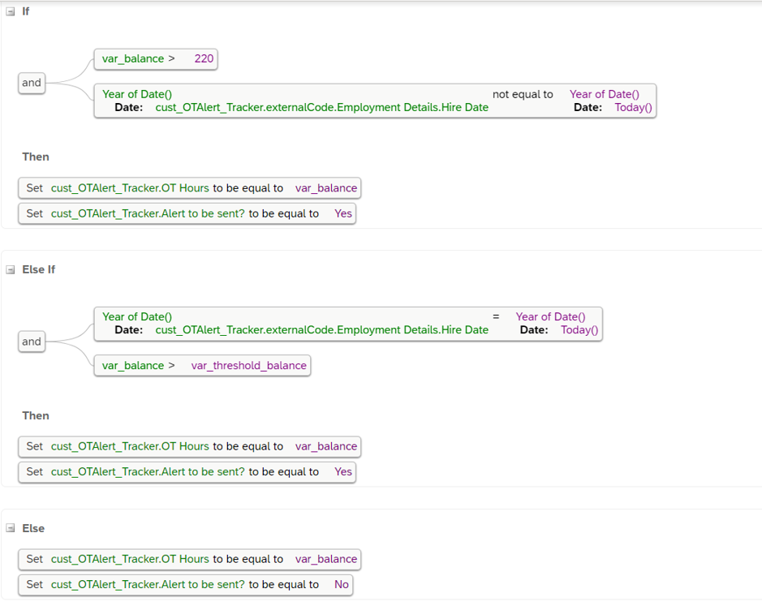Click the '=' operator in Else If condition
762x606 pixels.
(496, 317)
